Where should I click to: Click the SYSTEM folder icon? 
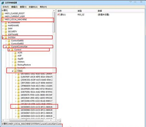pyautogui.click(x=6, y=38)
